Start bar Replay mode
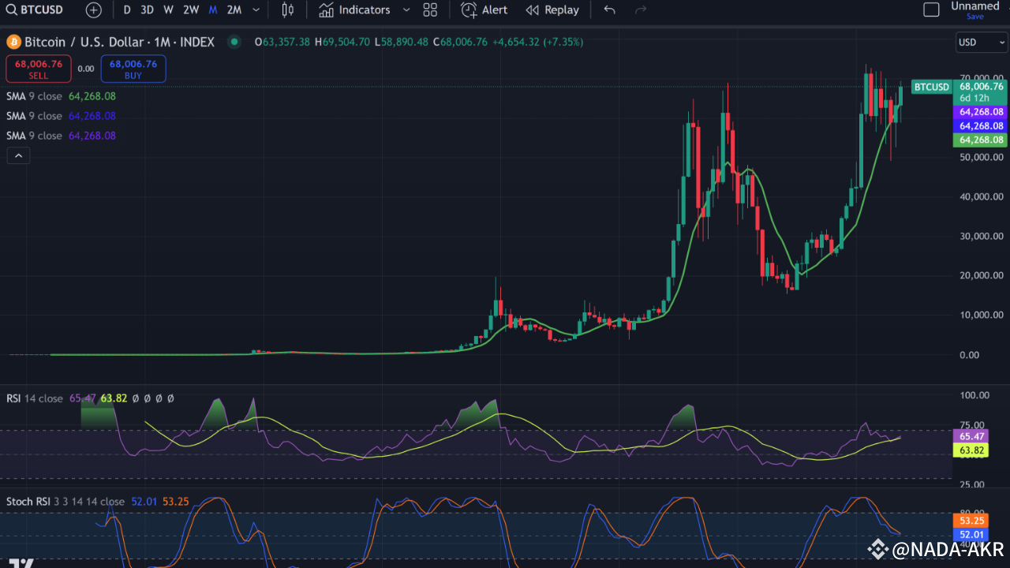Image resolution: width=1010 pixels, height=568 pixels. tap(552, 9)
